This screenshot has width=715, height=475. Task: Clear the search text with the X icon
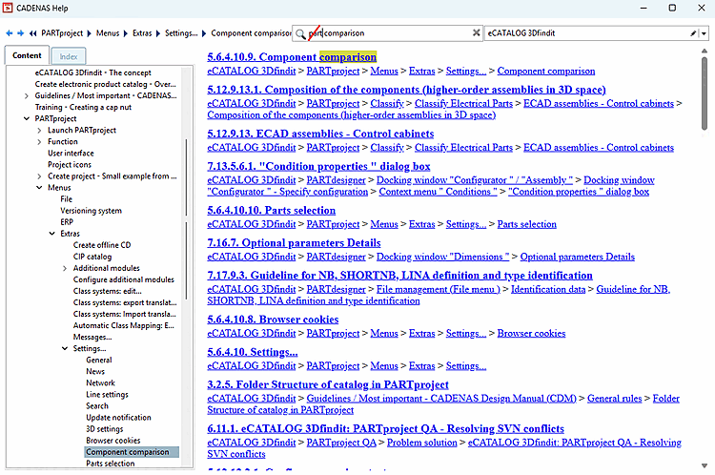[x=476, y=32]
